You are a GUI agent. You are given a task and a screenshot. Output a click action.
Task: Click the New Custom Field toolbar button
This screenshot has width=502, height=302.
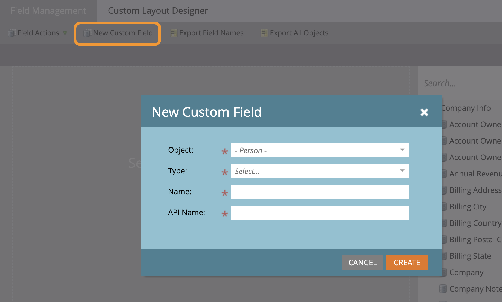click(x=118, y=33)
